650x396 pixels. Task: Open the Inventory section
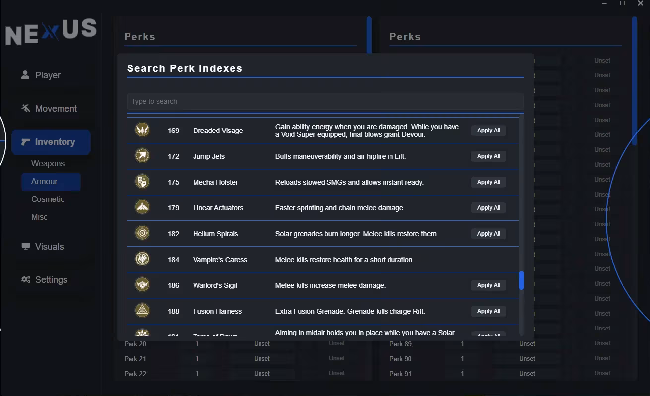pos(51,142)
